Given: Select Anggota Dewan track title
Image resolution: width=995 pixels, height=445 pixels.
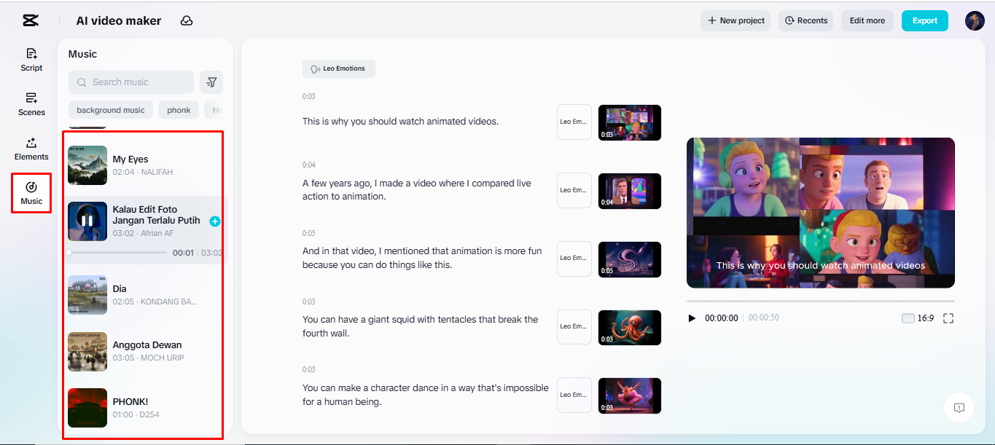Looking at the screenshot, I should (147, 345).
